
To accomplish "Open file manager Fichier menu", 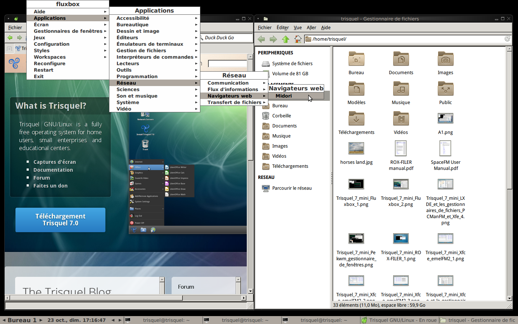I will pos(264,27).
